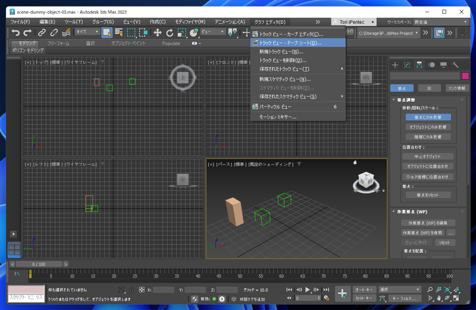Open the Create tab in command panel
Screen dimensions: 476x310
[x=395, y=65]
